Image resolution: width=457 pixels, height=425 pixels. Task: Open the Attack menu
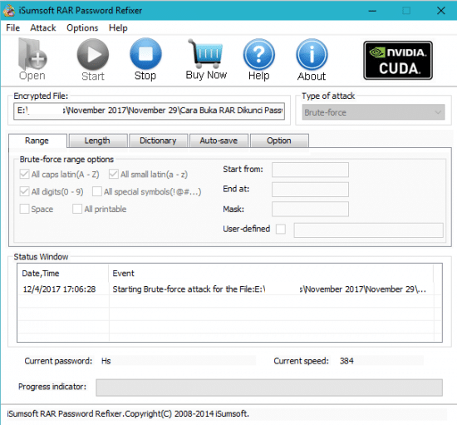point(43,27)
